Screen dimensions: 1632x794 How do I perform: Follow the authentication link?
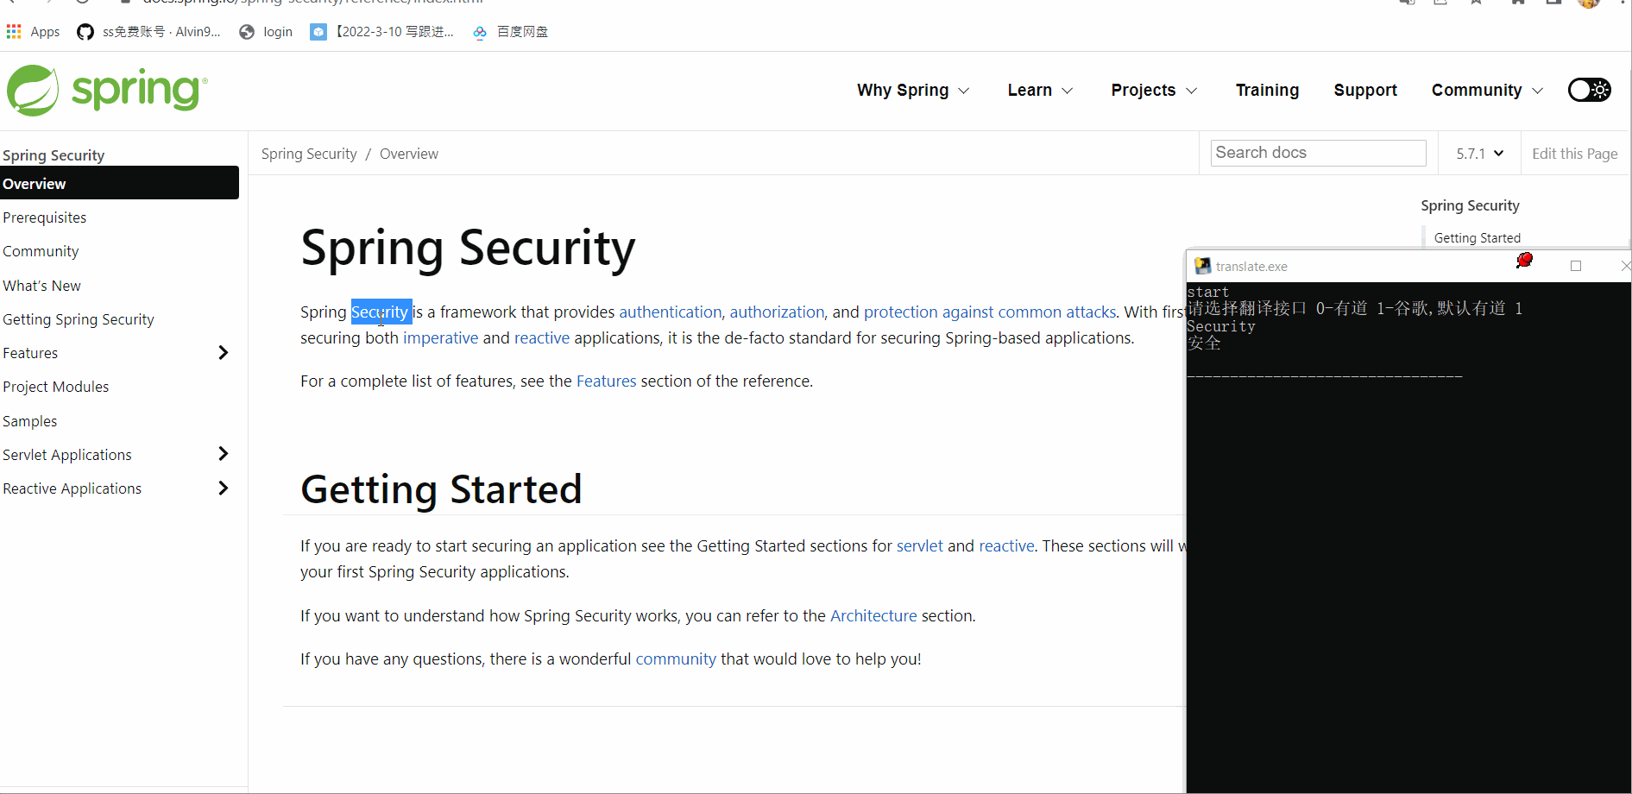[670, 312]
